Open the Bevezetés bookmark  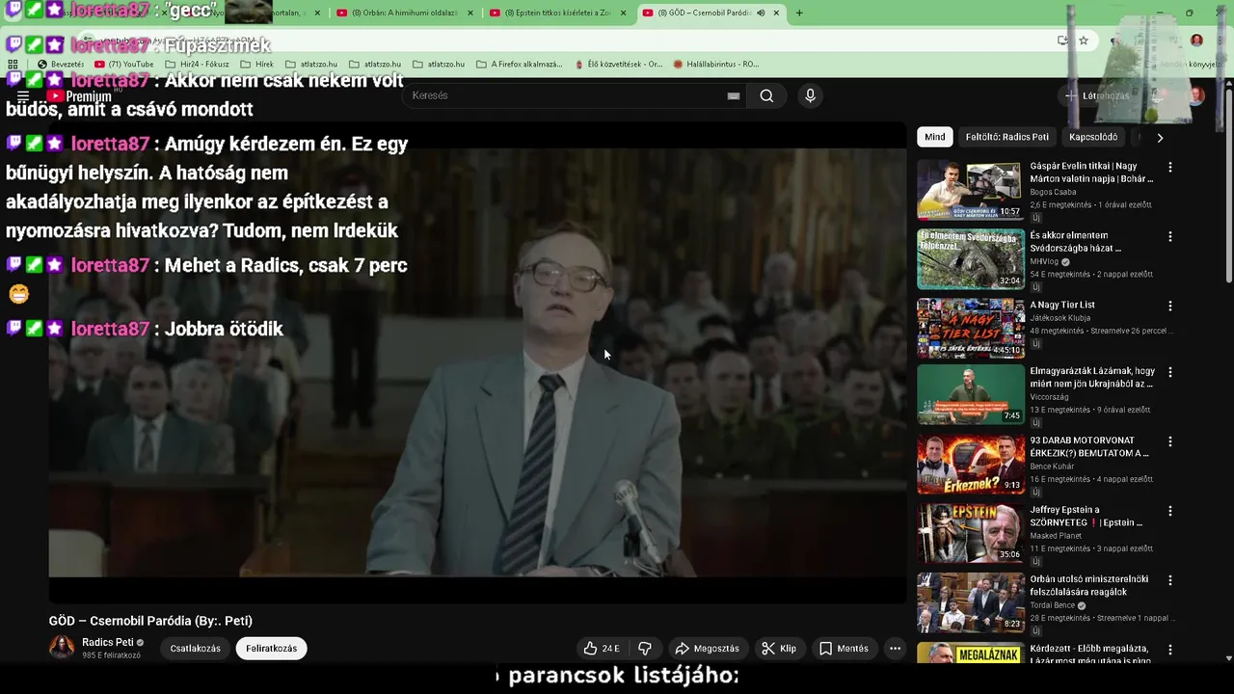pos(61,64)
